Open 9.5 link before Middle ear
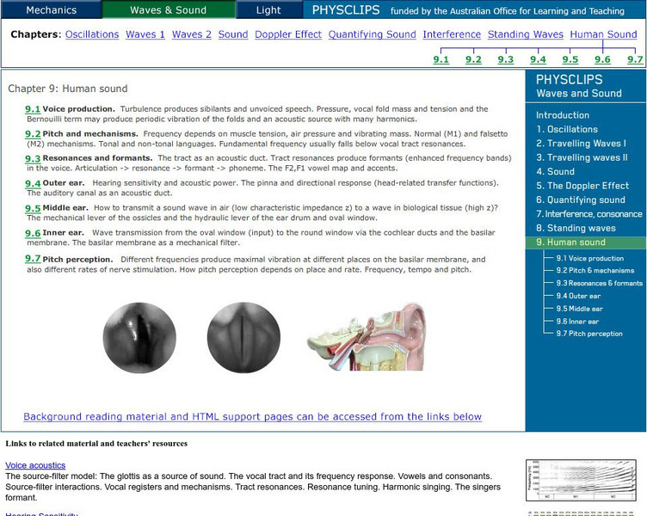The image size is (647, 516). pyautogui.click(x=33, y=208)
